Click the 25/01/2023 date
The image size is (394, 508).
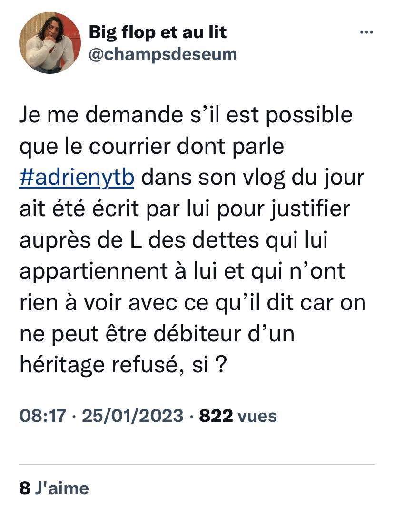click(x=132, y=416)
